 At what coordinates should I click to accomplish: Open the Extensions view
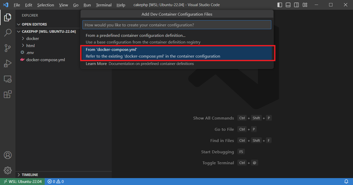(7, 94)
